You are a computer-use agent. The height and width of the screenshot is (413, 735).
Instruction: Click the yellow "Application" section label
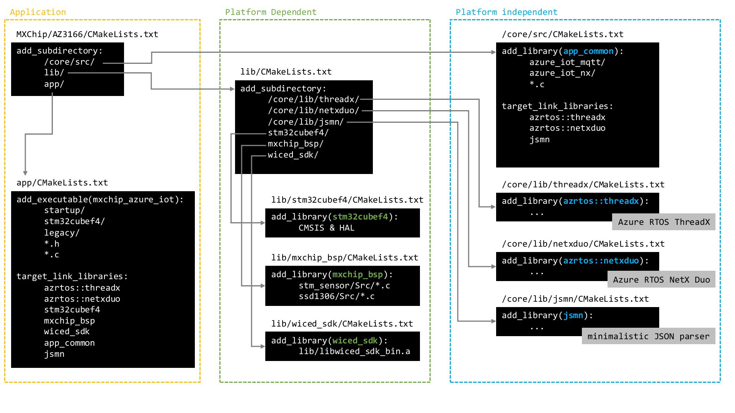pyautogui.click(x=38, y=12)
